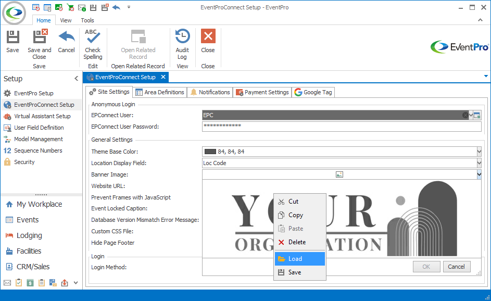Click Save and Close in the ribbon
Image resolution: width=491 pixels, height=301 pixels.
click(40, 44)
